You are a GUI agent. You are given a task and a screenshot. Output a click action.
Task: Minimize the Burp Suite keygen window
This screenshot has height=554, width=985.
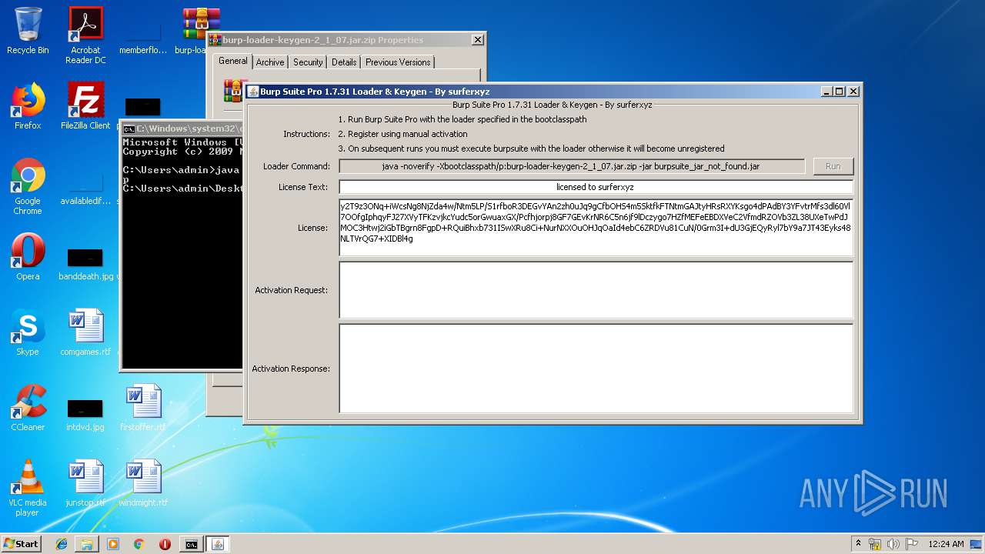(x=826, y=91)
